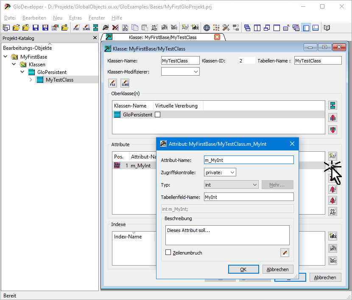Click the teal superclass icon in main toolbar

95,28
